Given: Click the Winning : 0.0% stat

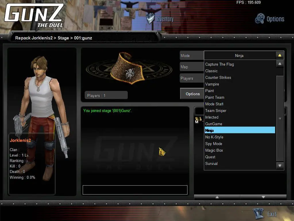Looking at the screenshot, I should tap(22, 177).
